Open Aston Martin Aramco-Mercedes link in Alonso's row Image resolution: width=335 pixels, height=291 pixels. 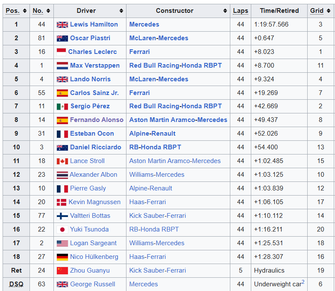pos(178,120)
